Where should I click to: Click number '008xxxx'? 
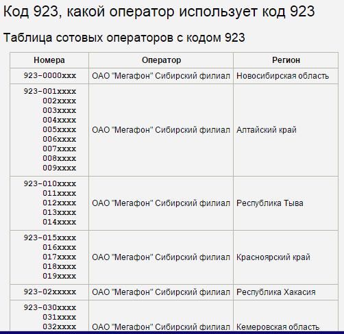click(x=60, y=158)
